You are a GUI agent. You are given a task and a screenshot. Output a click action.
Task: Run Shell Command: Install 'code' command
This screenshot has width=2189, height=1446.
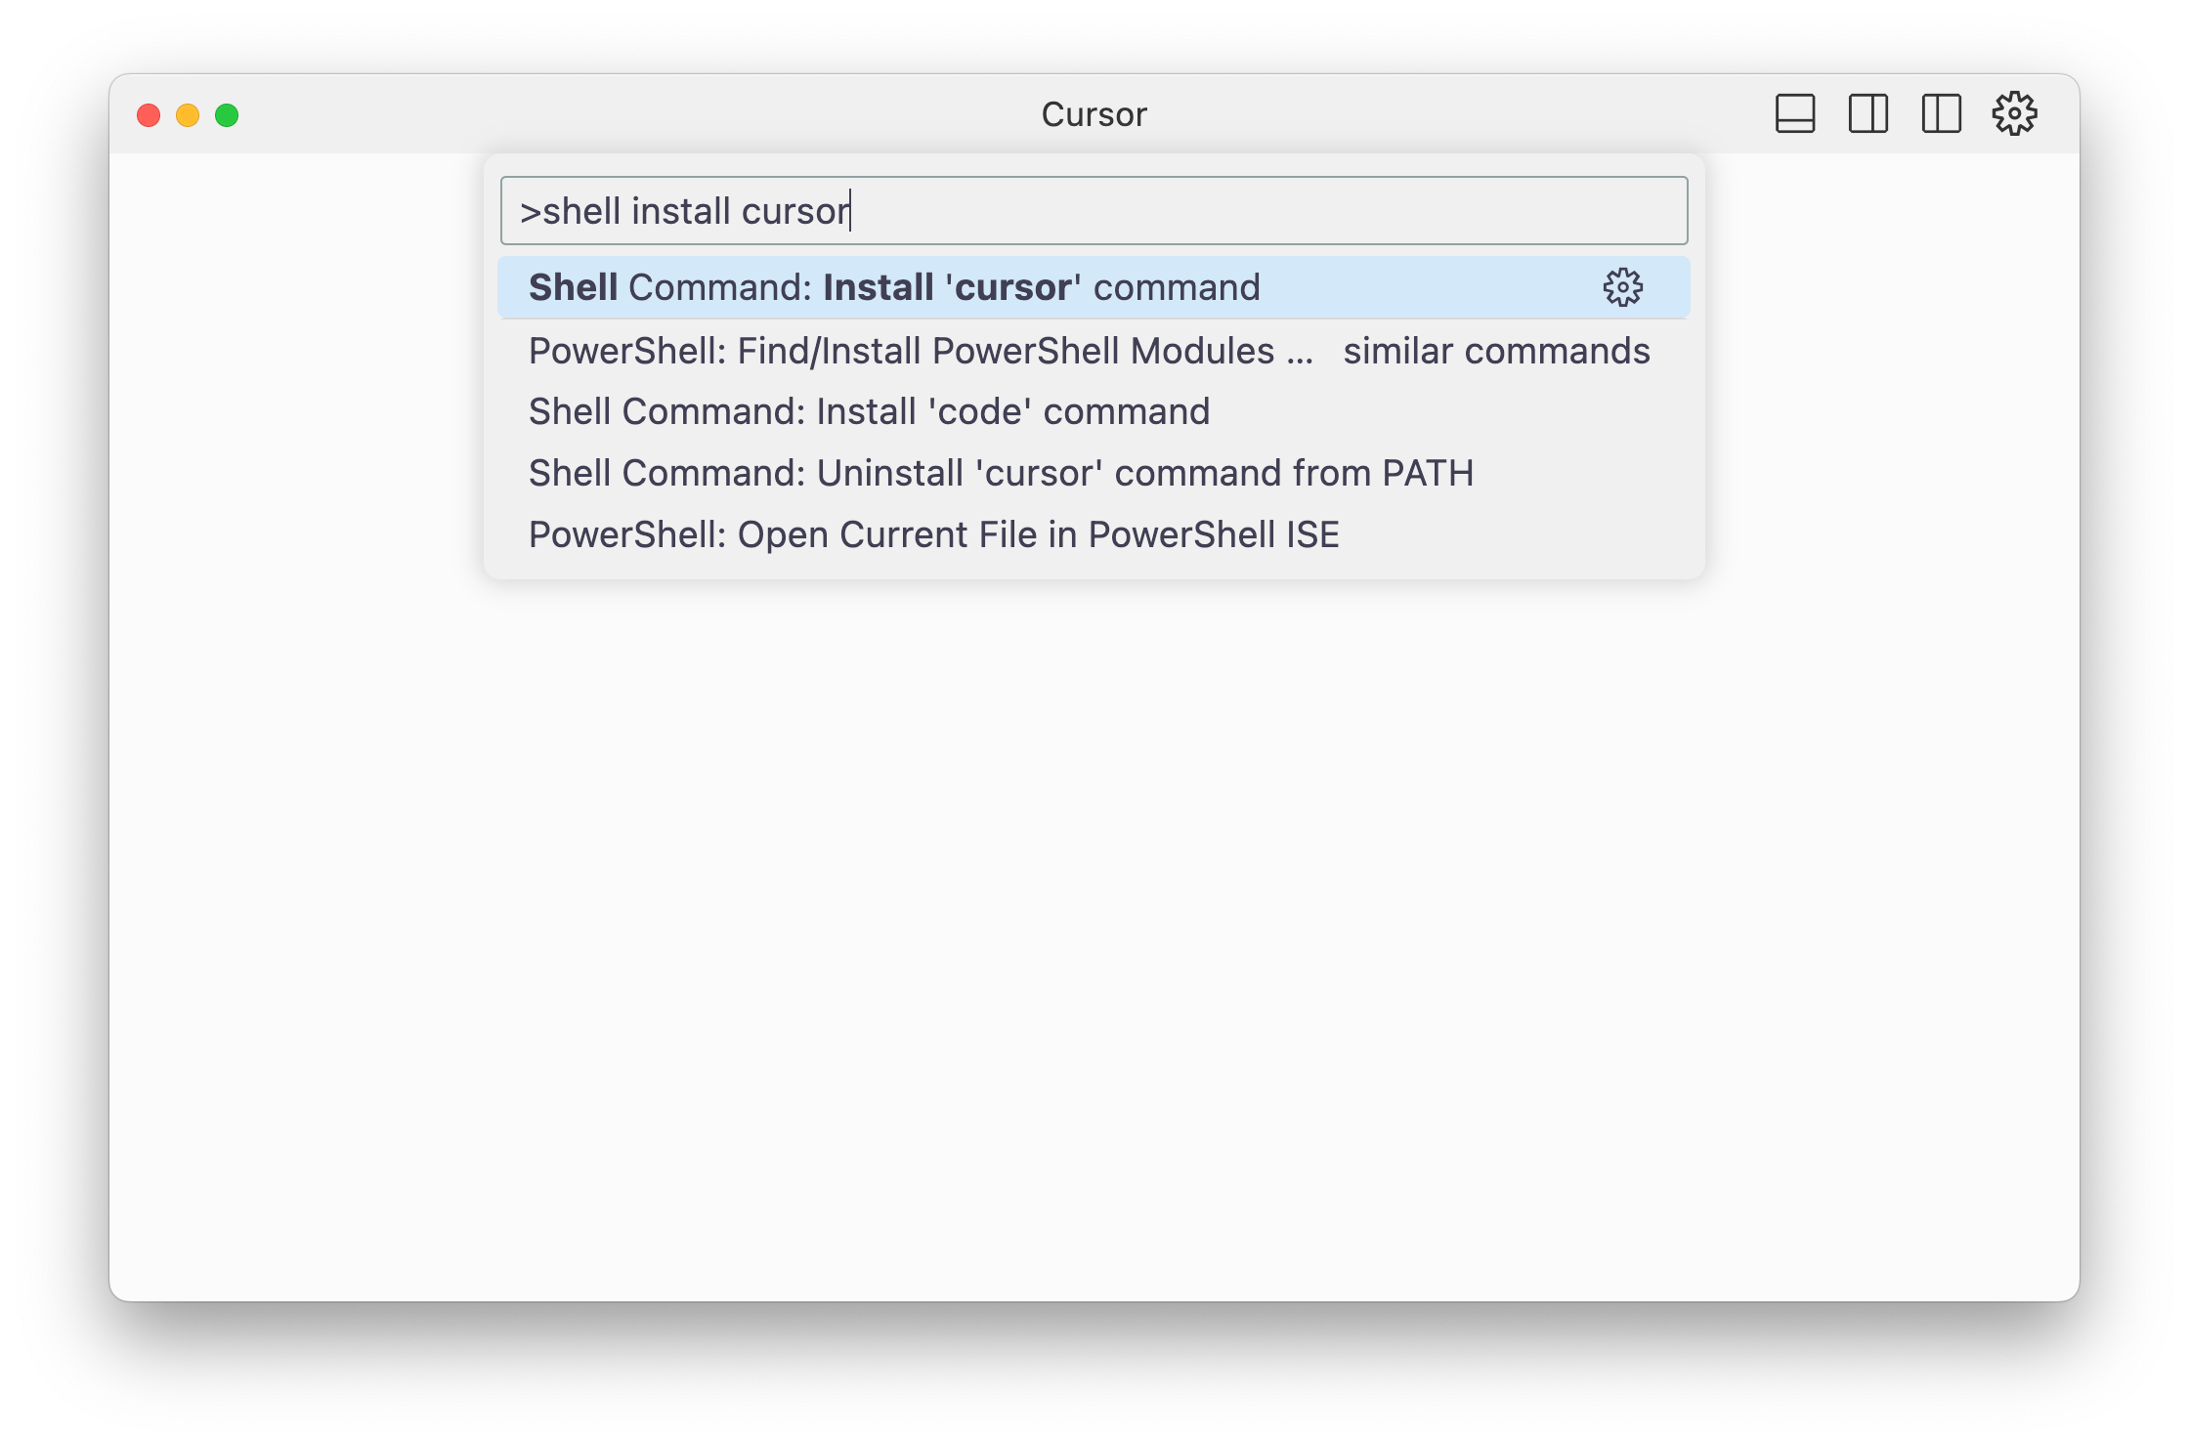click(868, 410)
